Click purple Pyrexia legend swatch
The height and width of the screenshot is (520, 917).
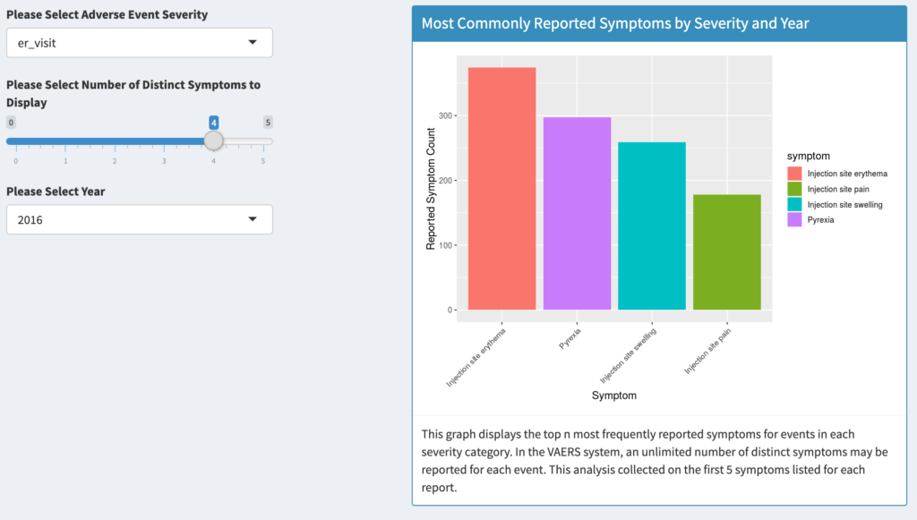(794, 220)
